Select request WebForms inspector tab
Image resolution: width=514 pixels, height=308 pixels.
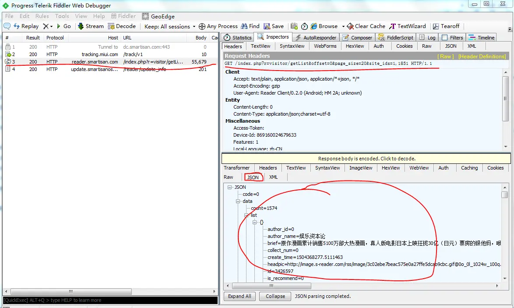325,46
